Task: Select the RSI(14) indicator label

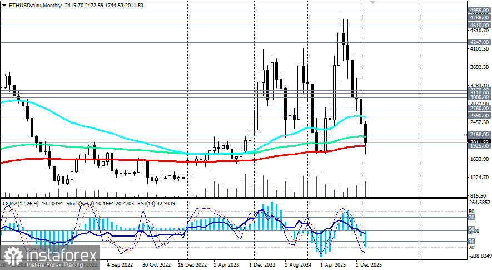Action: (146, 204)
